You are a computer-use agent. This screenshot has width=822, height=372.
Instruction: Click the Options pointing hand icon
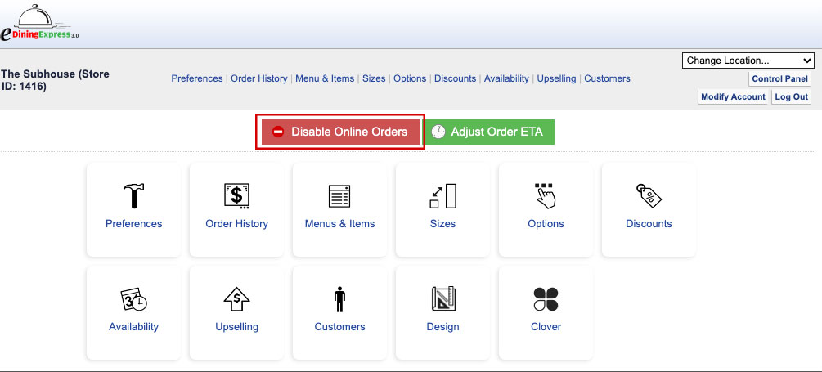coord(546,196)
